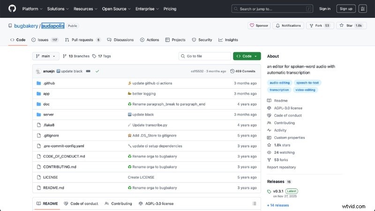Click the Go to file field
Image resolution: width=375 pixels, height=211 pixels.
coord(204,56)
